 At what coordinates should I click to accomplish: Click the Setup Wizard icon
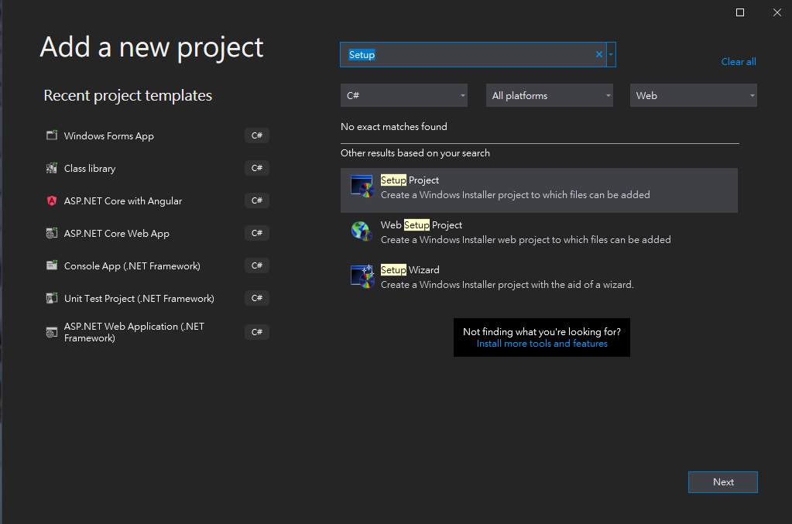coord(362,276)
